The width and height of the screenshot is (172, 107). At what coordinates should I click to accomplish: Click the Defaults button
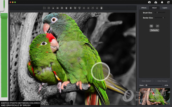(x=154, y=30)
